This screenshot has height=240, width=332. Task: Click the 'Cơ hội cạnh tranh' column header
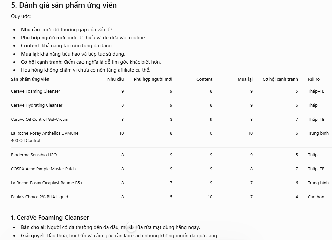[x=280, y=79]
